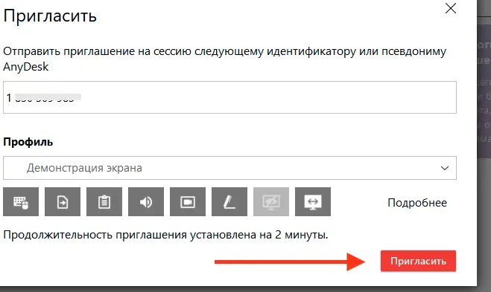Focus the AnyDesk ID input field
The image size is (491, 292).
click(x=229, y=97)
